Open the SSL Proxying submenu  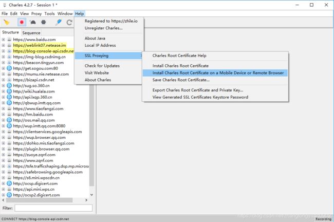[x=109, y=55]
